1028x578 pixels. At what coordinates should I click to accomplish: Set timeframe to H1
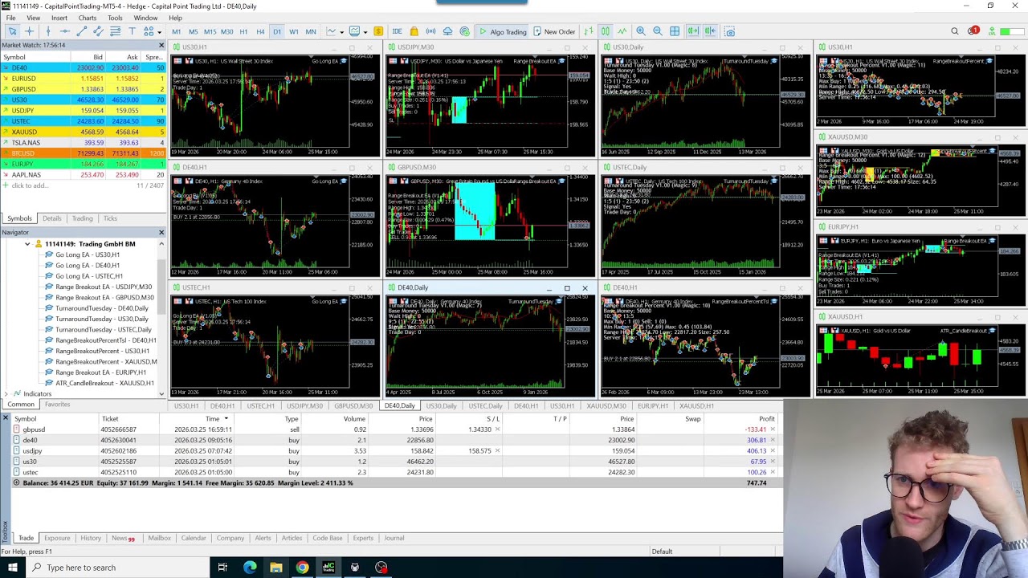click(x=243, y=31)
